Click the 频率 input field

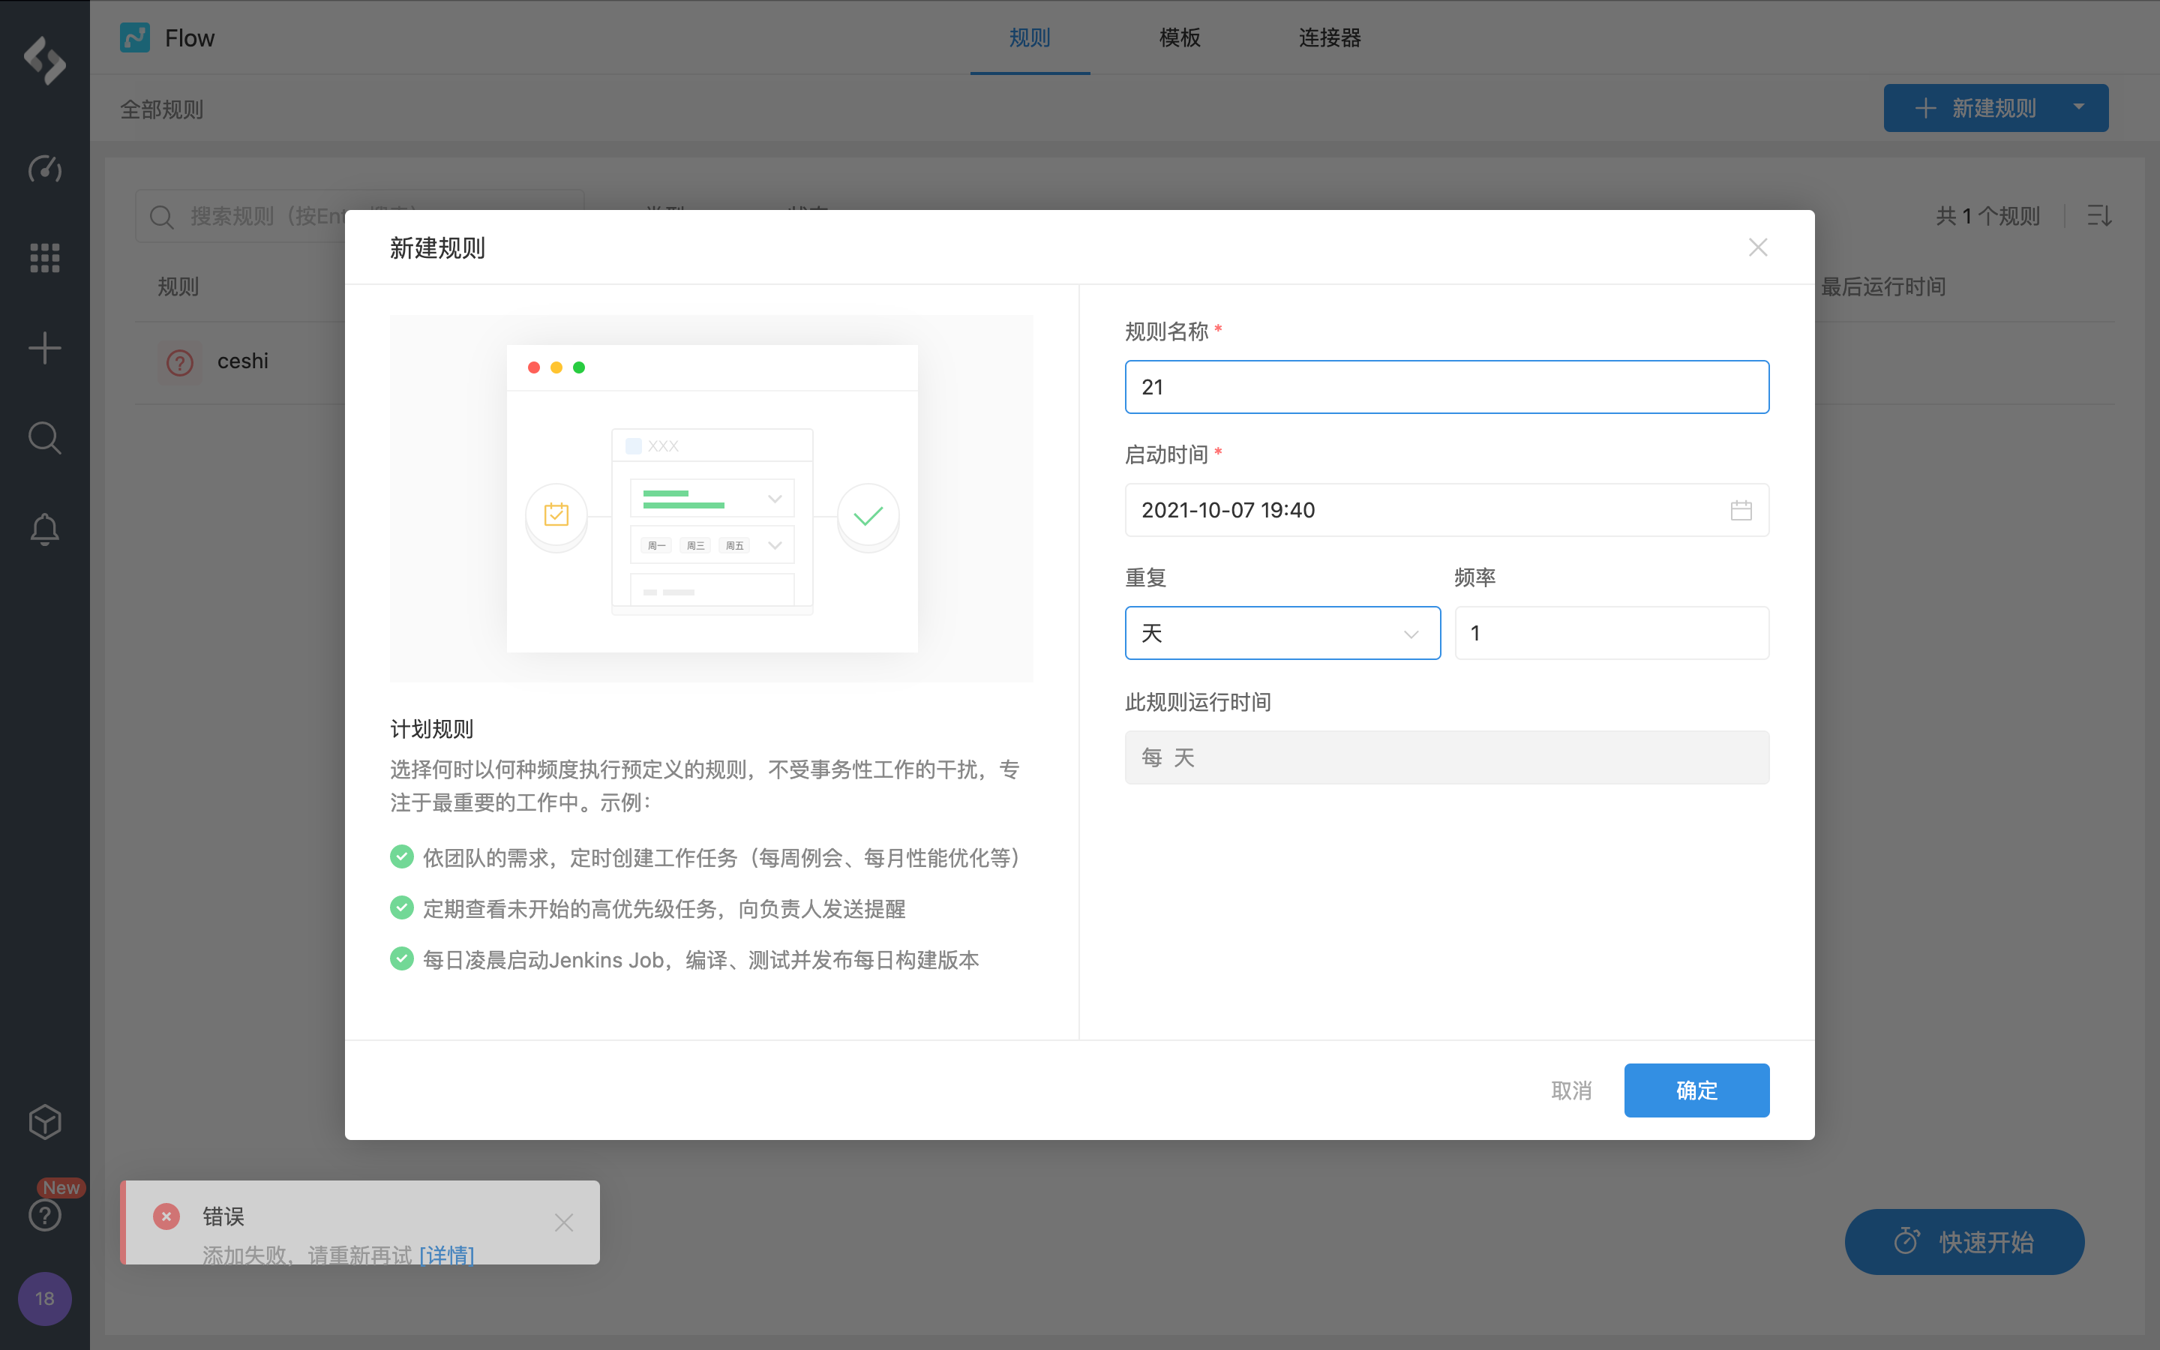pos(1611,633)
